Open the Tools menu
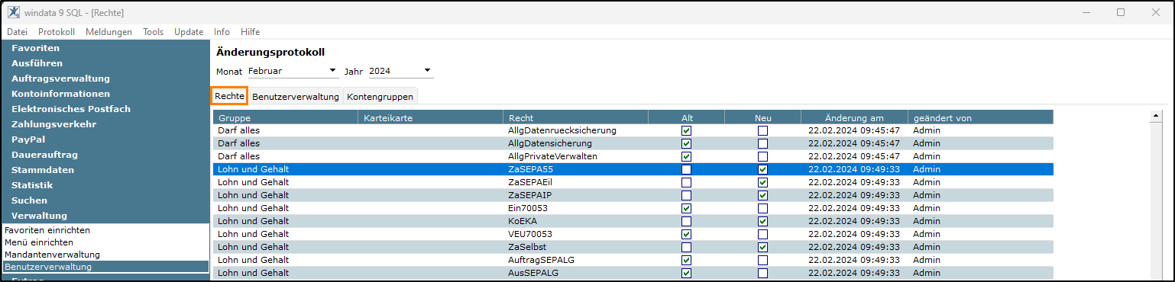 [153, 32]
